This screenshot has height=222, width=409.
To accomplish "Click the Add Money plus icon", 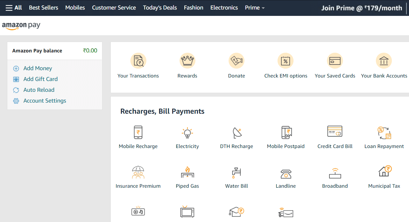I will 16,69.
